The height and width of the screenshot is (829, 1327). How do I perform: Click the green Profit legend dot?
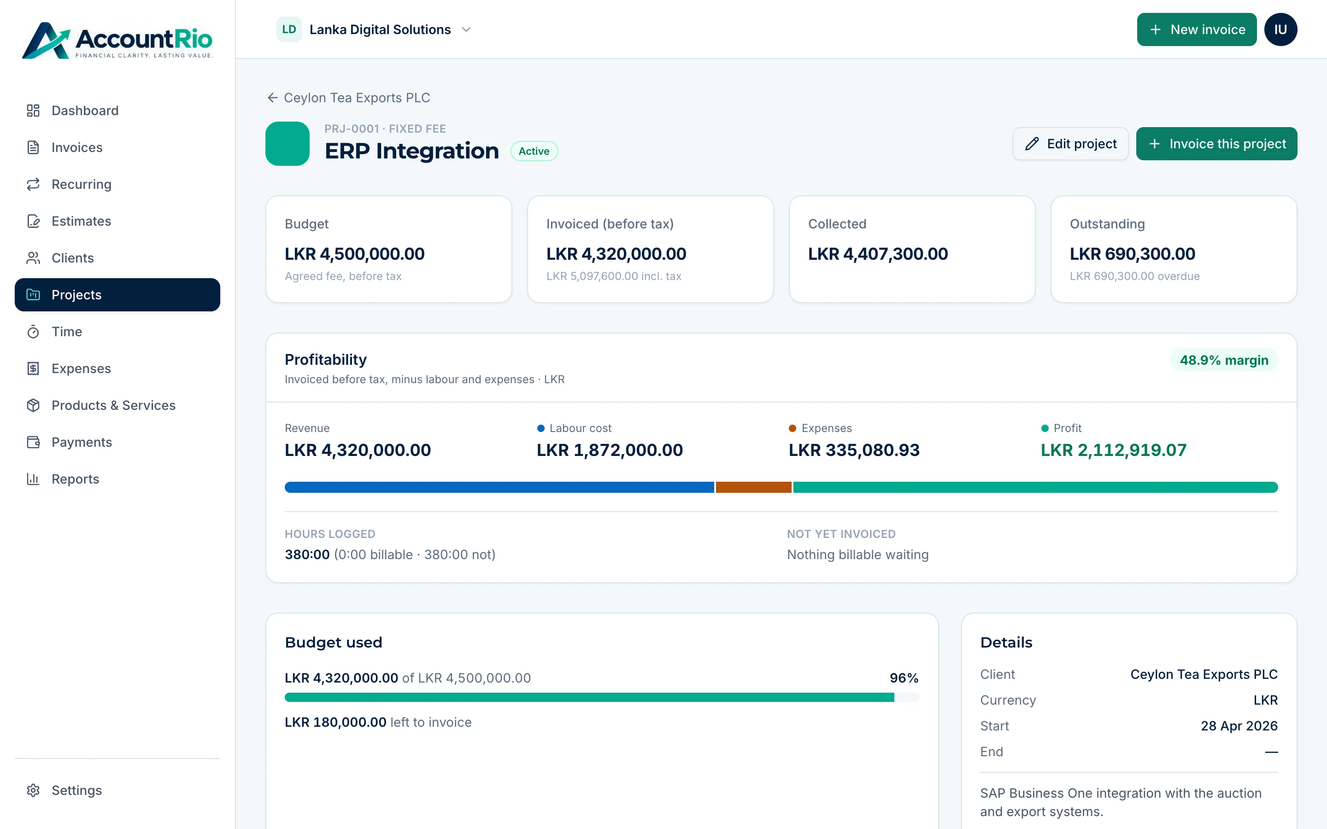point(1045,428)
